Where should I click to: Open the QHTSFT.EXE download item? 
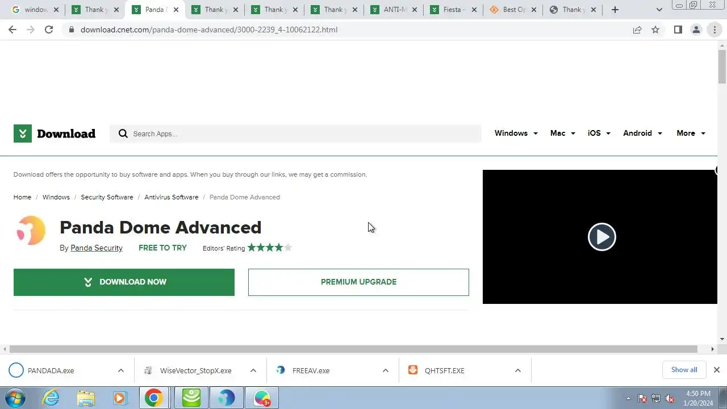(x=445, y=370)
